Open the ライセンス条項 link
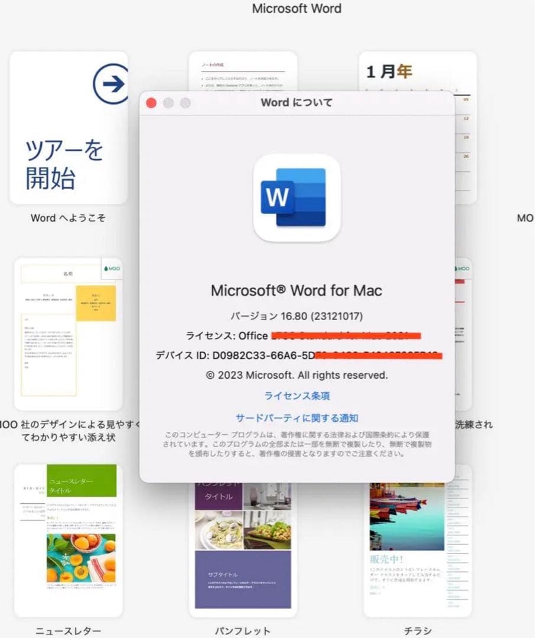This screenshot has height=638, width=535. pyautogui.click(x=297, y=396)
